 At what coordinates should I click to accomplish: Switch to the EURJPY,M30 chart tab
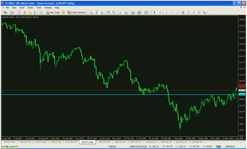click(x=41, y=142)
